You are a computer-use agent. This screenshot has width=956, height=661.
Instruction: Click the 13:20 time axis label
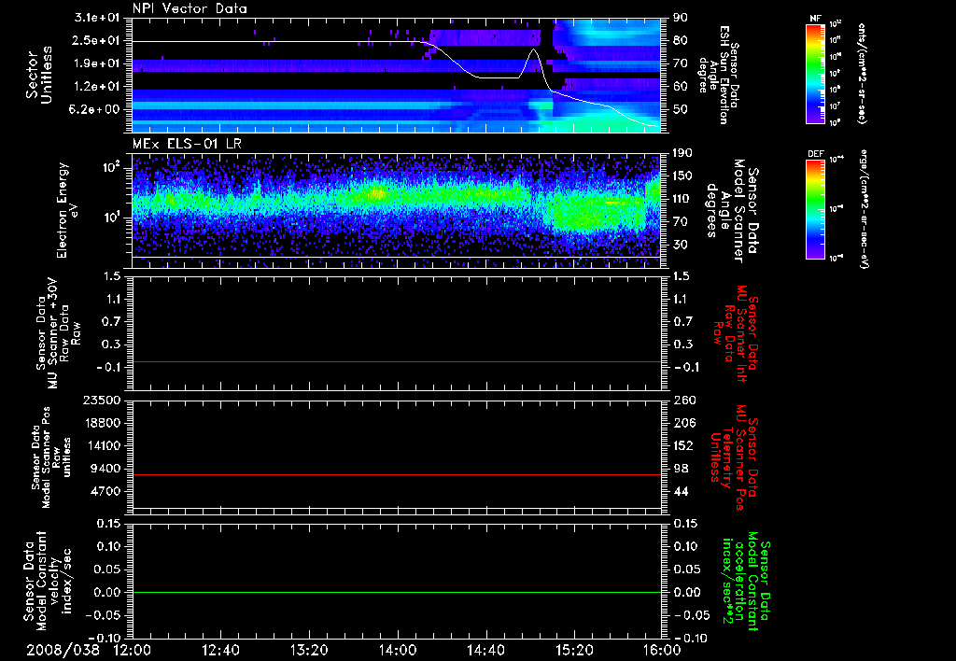(308, 649)
